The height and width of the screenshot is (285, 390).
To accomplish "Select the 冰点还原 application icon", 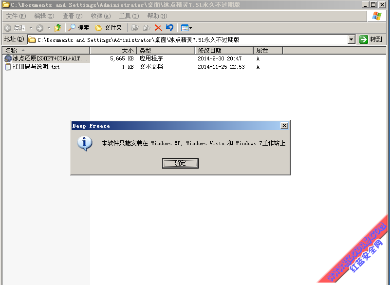I will [8, 58].
